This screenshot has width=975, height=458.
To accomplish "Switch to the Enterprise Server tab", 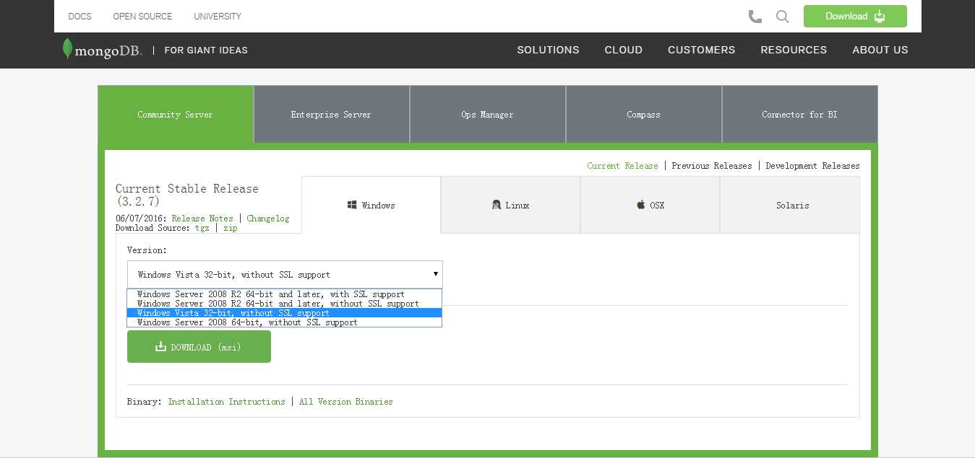I will (332, 115).
